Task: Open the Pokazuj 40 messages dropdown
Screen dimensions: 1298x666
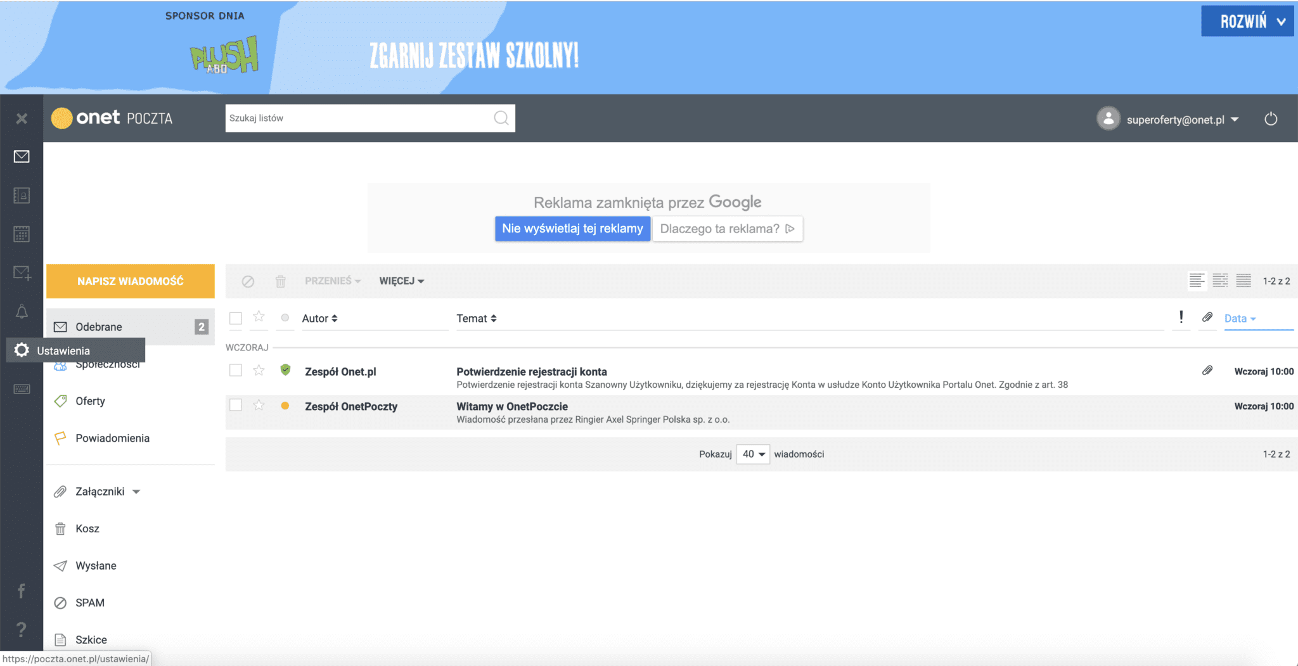Action: pos(753,454)
